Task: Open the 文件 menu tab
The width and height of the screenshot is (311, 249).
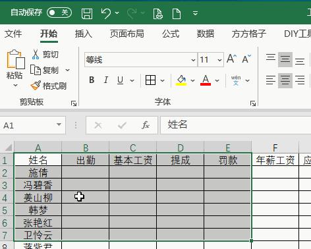Action: click(13, 34)
